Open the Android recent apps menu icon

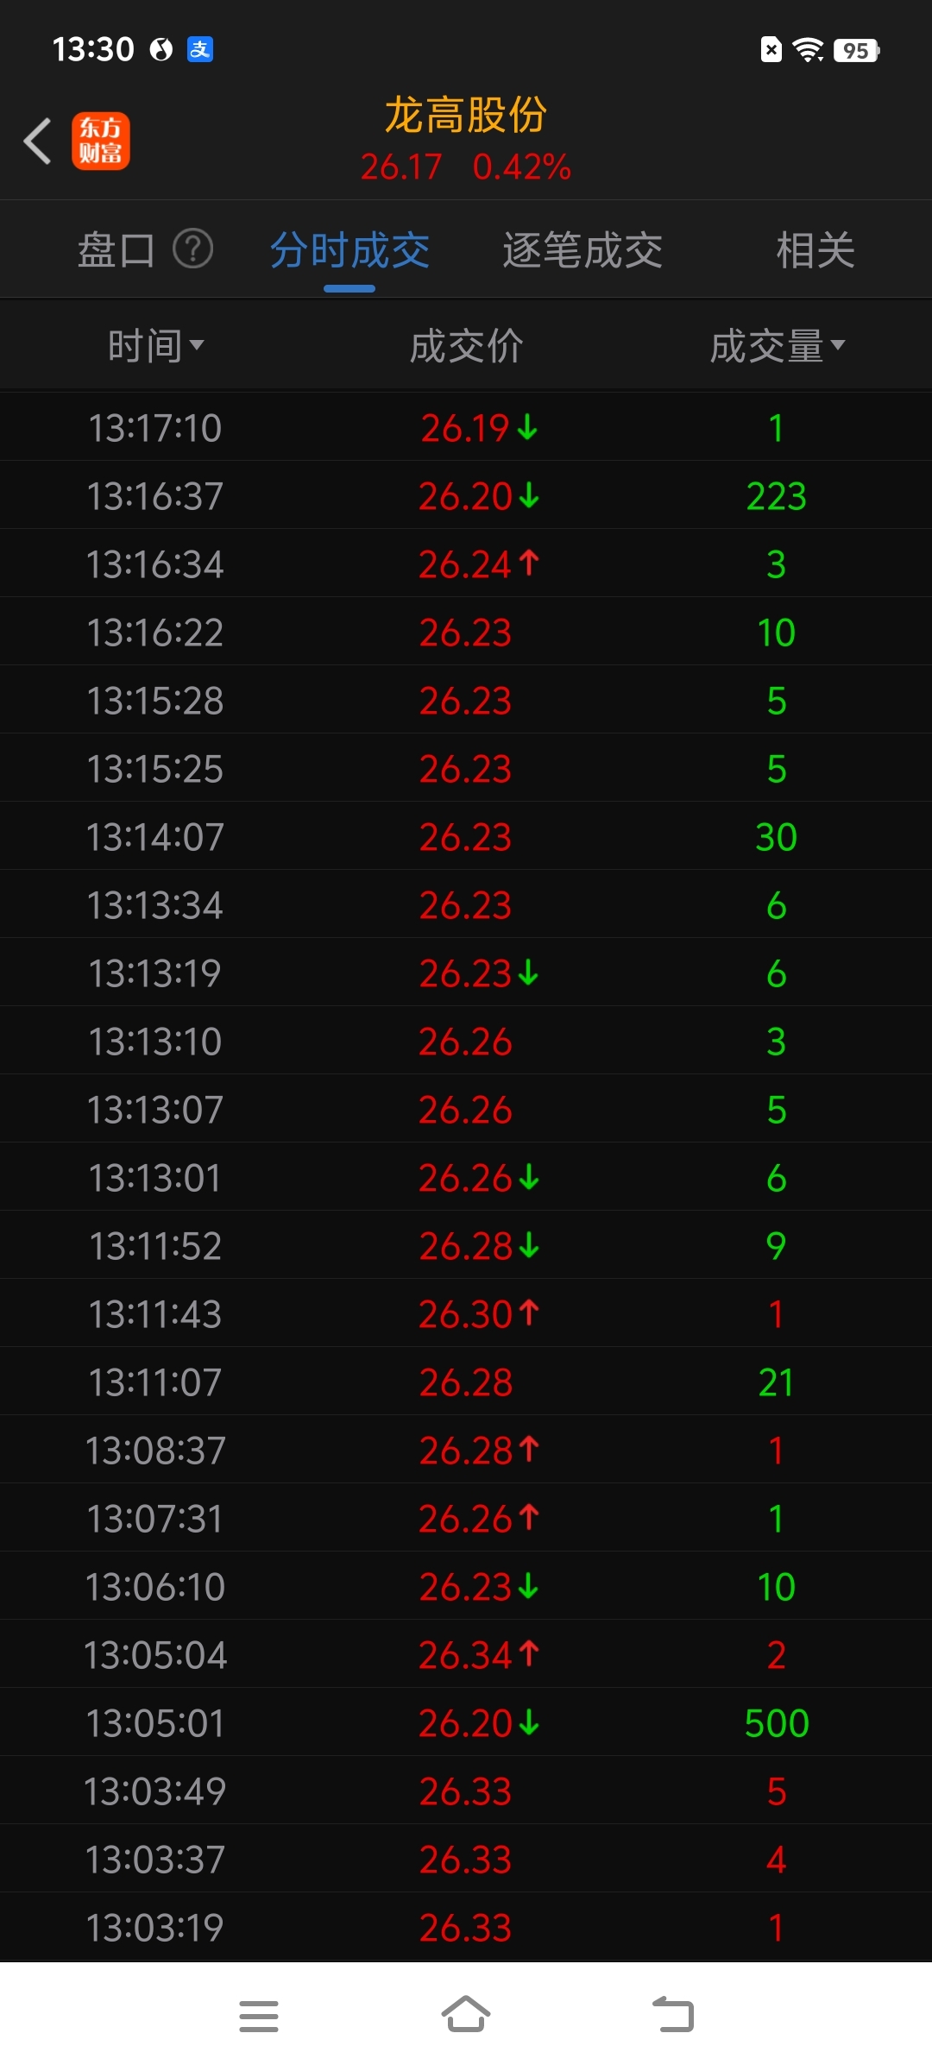[259, 2016]
